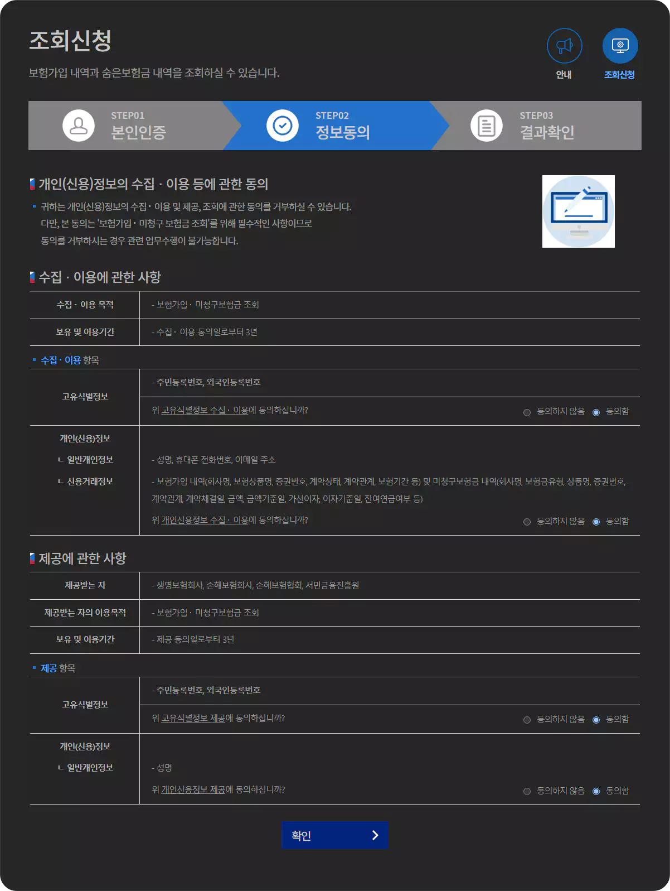Select 동의하지 않음 for 개인신용정보 제공
Image resolution: width=670 pixels, height=891 pixels.
click(x=527, y=792)
